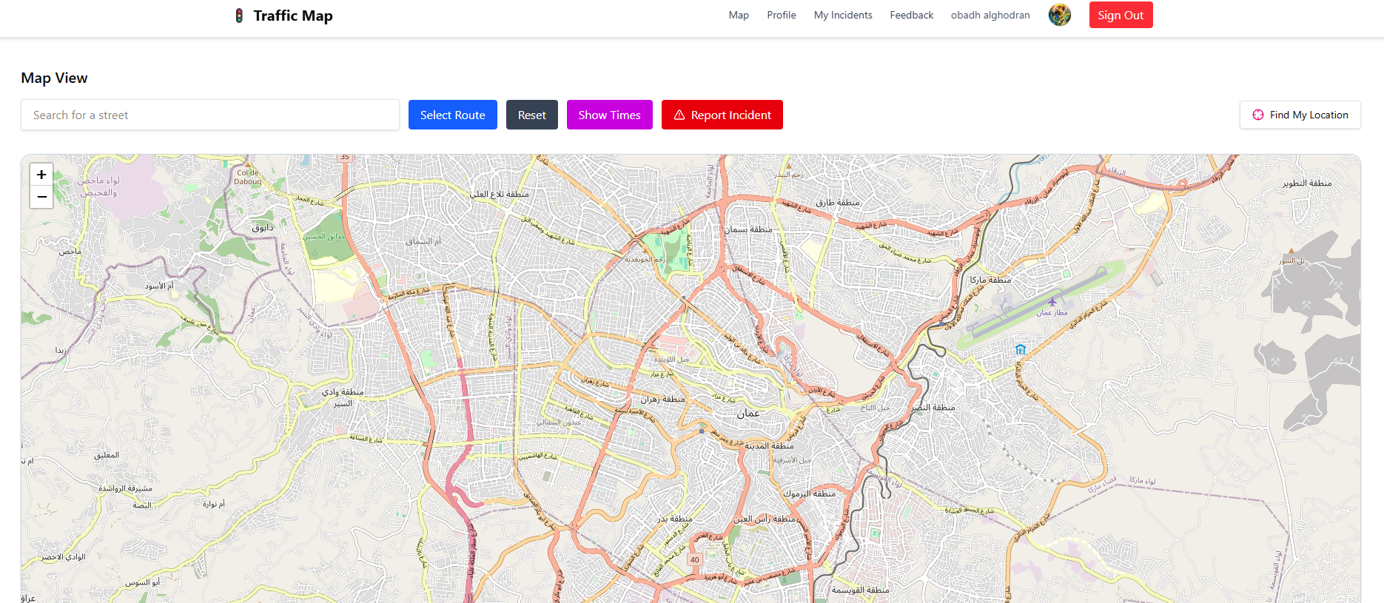1384x603 pixels.
Task: Click the traffic light logo icon
Action: [239, 16]
